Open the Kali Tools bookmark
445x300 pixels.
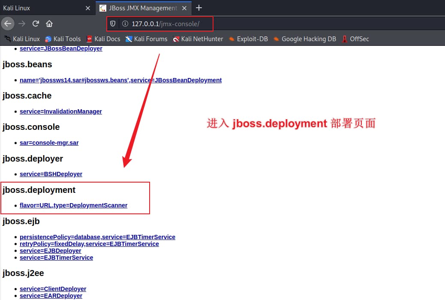click(x=63, y=39)
